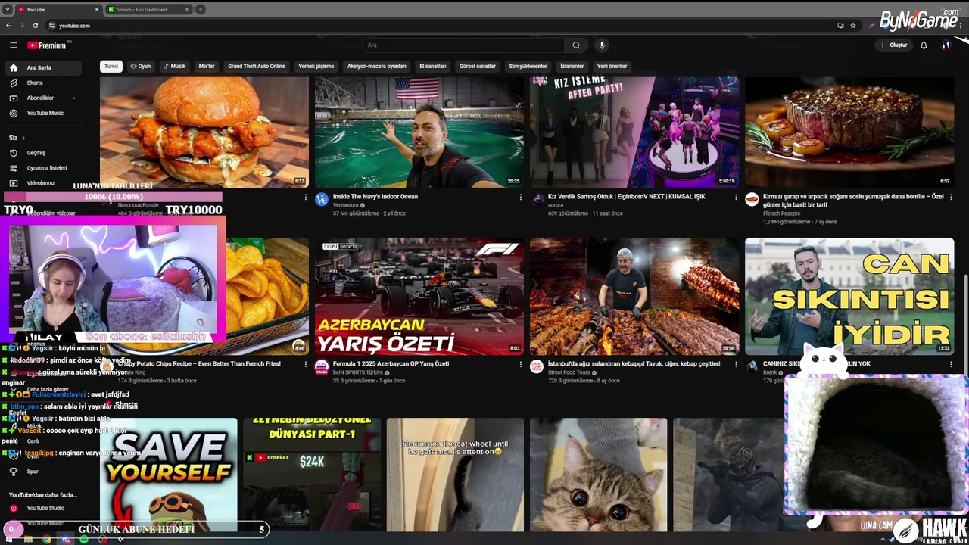
Task: Go back with the browser back arrow
Action: click(8, 26)
